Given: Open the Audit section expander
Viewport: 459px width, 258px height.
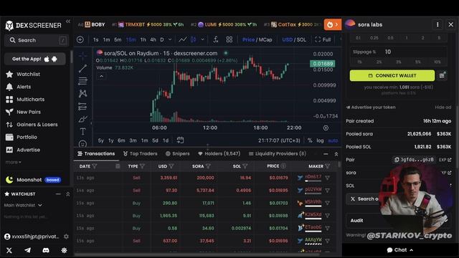Looking at the screenshot, I should pyautogui.click(x=398, y=221).
